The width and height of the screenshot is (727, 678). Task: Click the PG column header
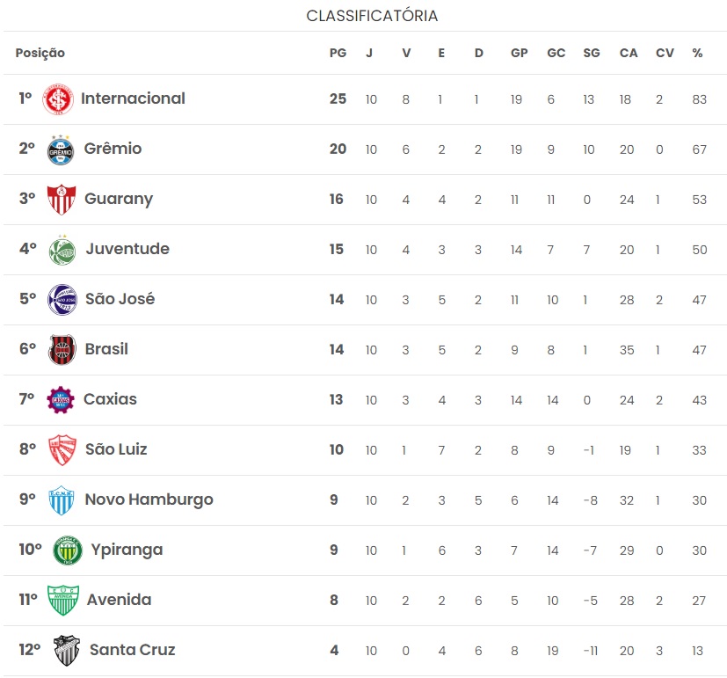click(x=338, y=53)
